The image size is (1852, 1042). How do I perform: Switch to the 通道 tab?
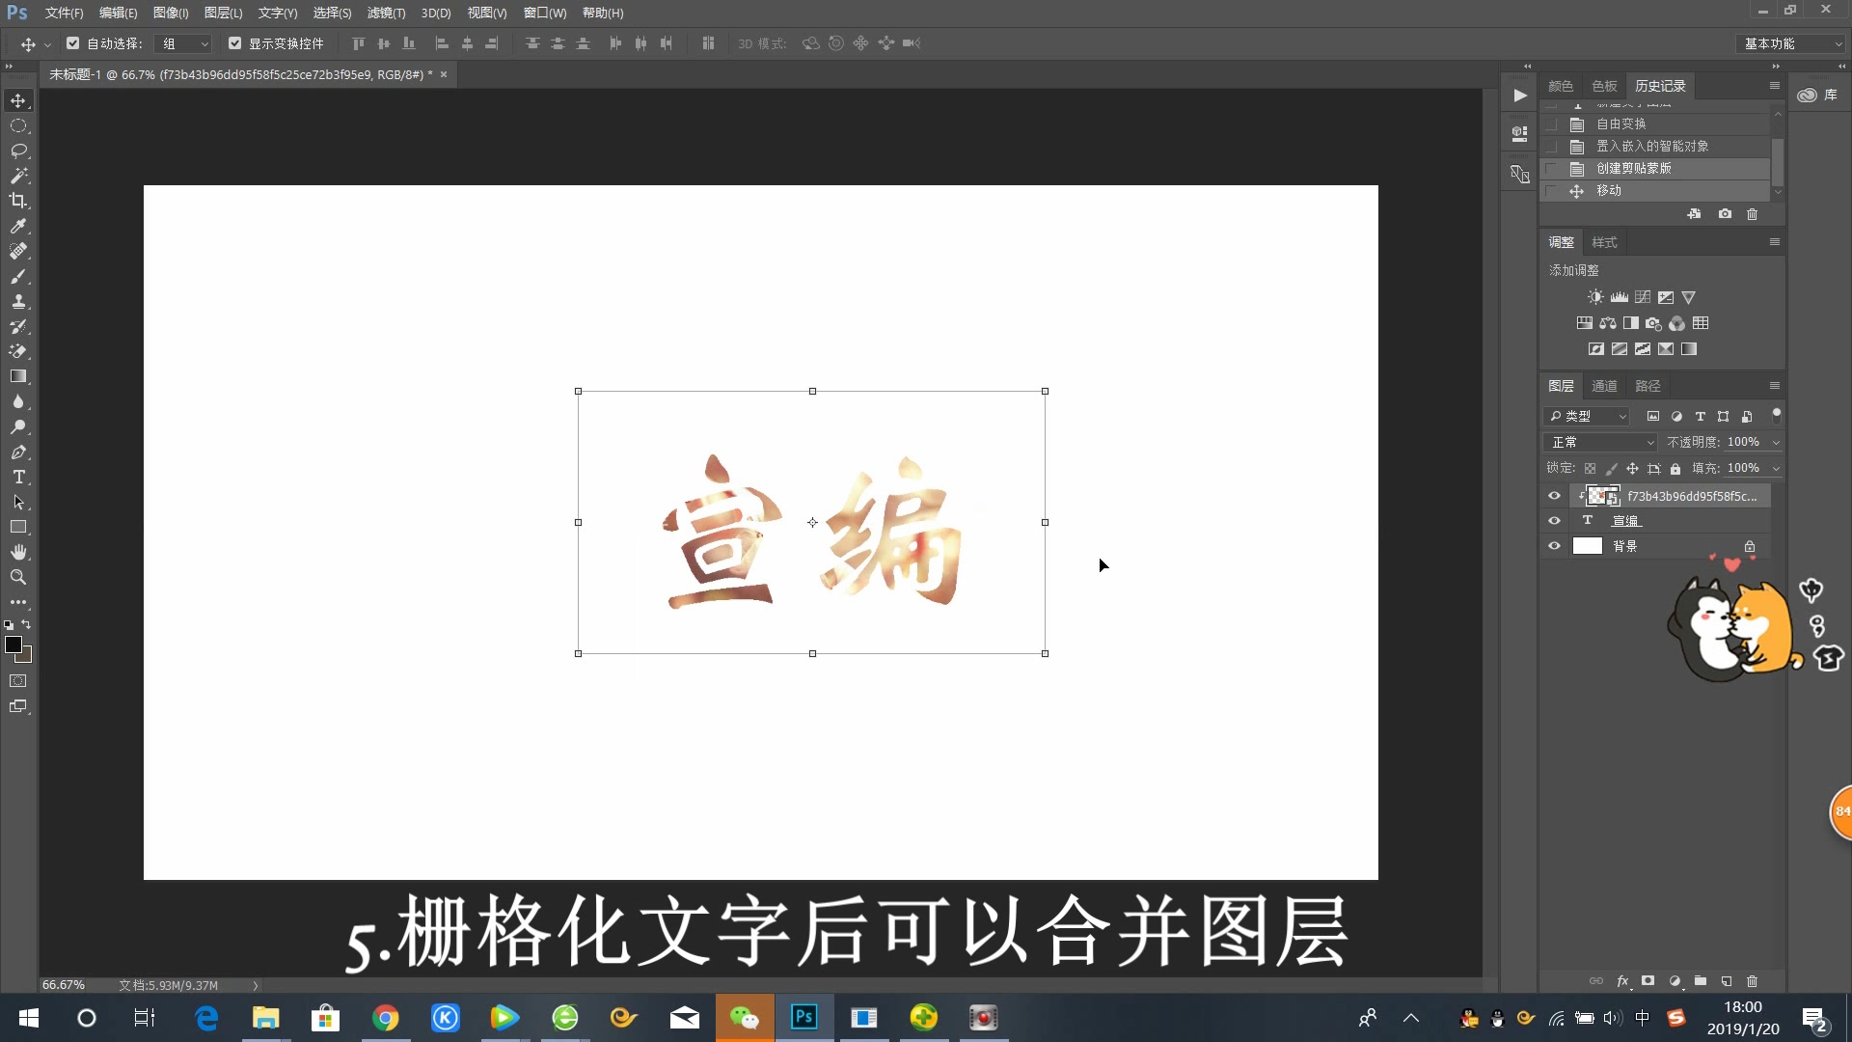coord(1604,385)
